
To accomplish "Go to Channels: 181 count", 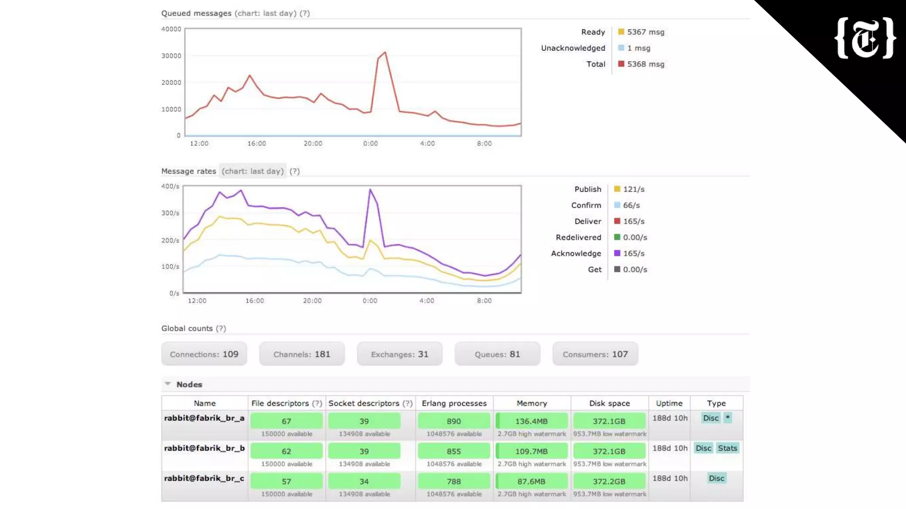I will (x=302, y=354).
